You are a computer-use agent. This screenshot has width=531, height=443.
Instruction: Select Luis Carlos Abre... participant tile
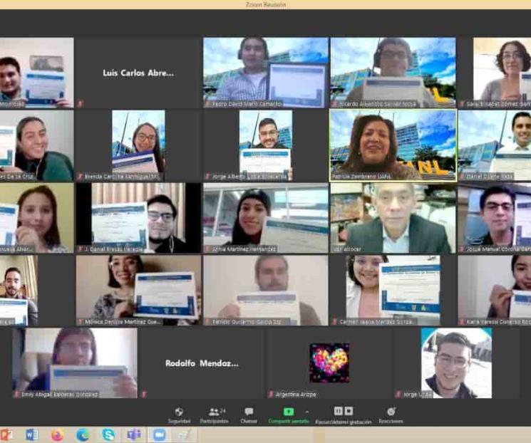click(138, 73)
